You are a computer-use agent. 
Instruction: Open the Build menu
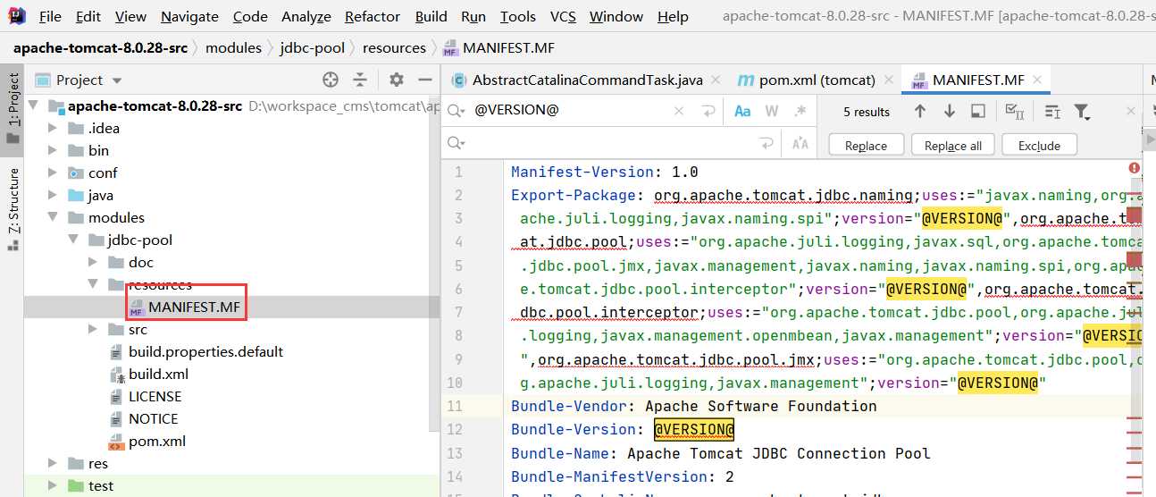(431, 16)
